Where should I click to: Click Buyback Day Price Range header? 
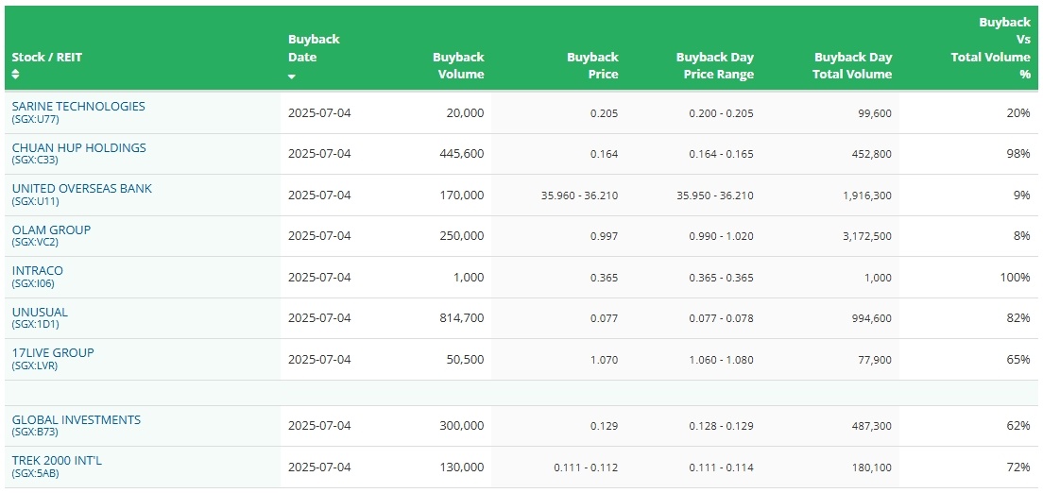pos(715,65)
